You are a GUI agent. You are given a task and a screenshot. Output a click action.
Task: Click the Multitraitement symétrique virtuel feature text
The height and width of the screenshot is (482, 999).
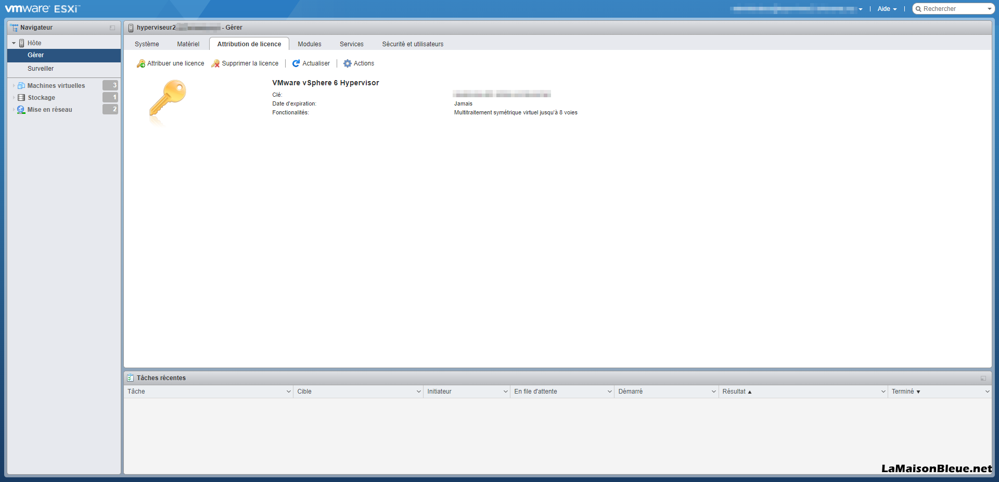tap(516, 112)
